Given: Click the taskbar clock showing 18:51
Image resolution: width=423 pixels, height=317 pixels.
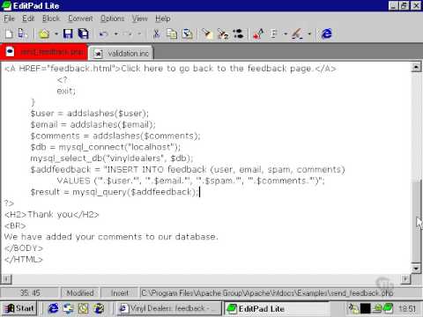Looking at the screenshot, I should [x=407, y=309].
